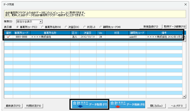The width and height of the screenshot is (192, 112).
Task: Click the 2XX2/03/31 date cell
Action: [88, 37]
